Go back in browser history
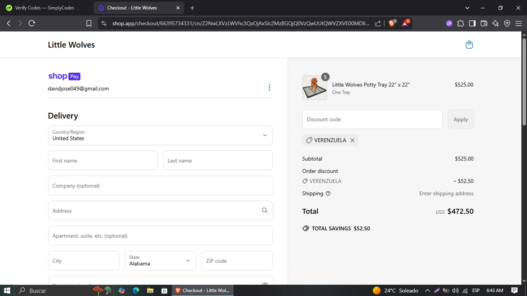The image size is (527, 296). (9, 23)
